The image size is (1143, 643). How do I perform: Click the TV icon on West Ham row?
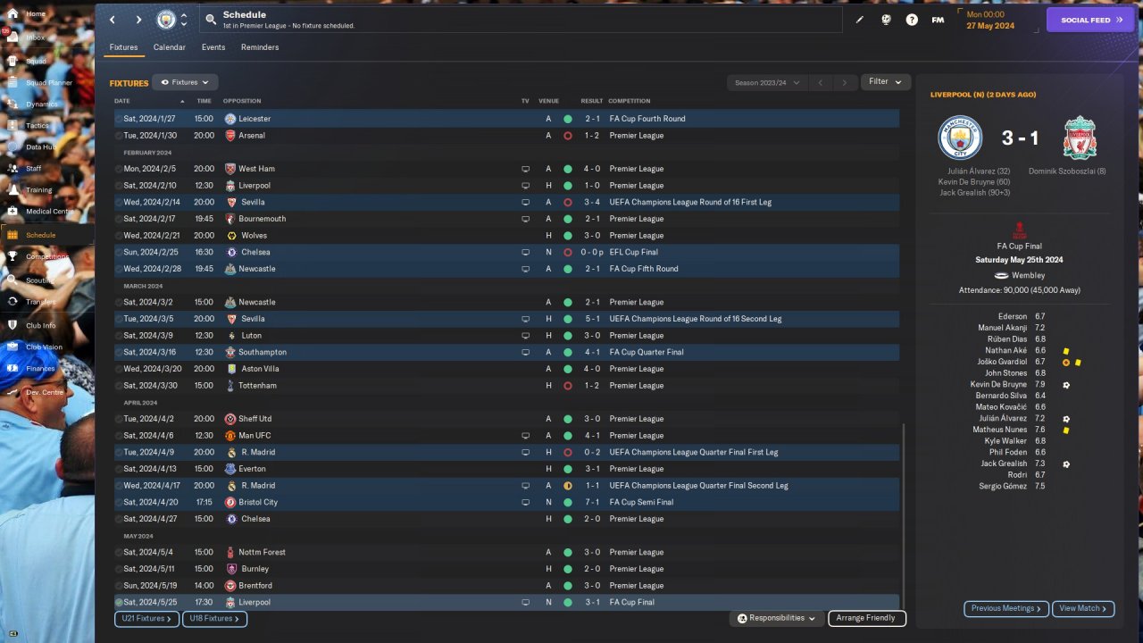(x=526, y=169)
